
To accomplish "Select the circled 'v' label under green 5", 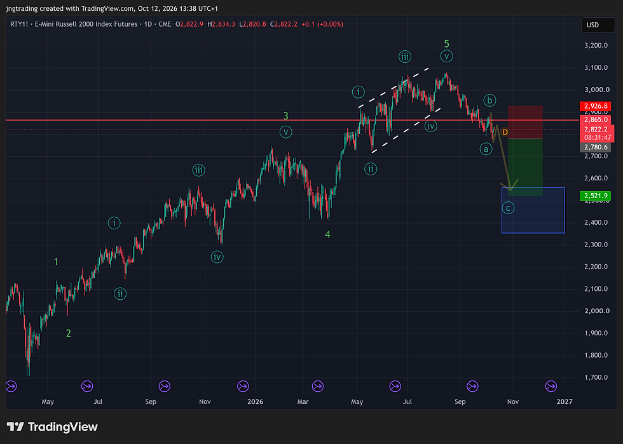I will (446, 56).
